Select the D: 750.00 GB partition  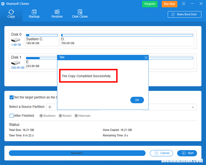pyautogui.click(x=127, y=40)
